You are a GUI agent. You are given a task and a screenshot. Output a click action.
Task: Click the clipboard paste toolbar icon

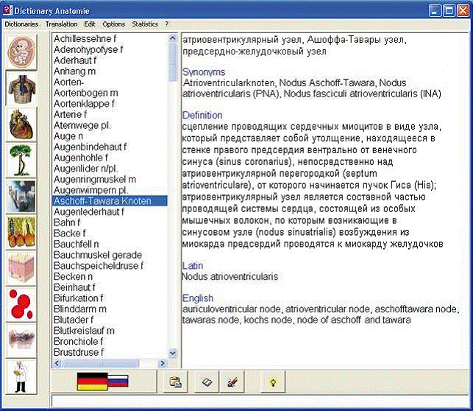pyautogui.click(x=176, y=382)
